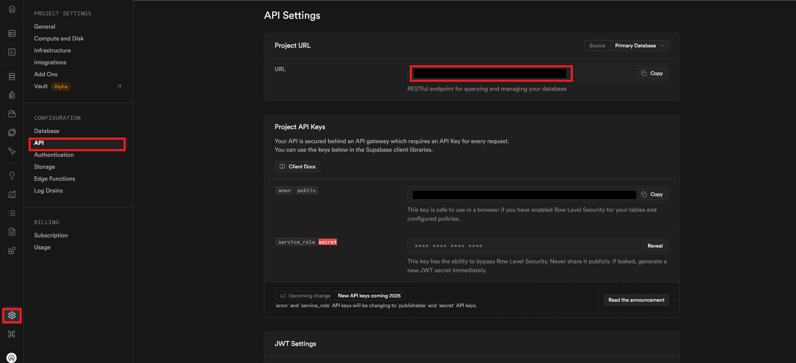Open the Project Settings gear icon
The image size is (796, 363).
click(12, 315)
